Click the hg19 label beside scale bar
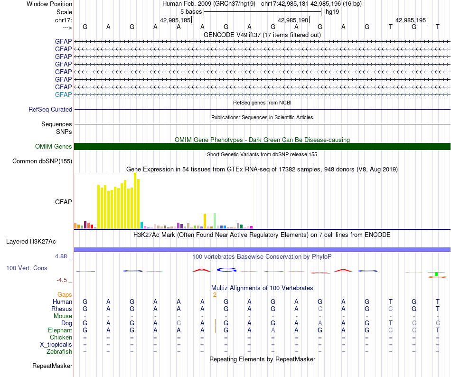Image resolution: width=451 pixels, height=377 pixels. click(332, 12)
